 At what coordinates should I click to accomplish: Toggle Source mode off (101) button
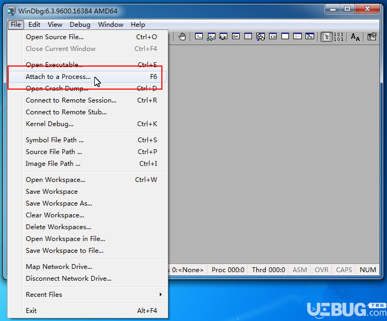[338, 37]
